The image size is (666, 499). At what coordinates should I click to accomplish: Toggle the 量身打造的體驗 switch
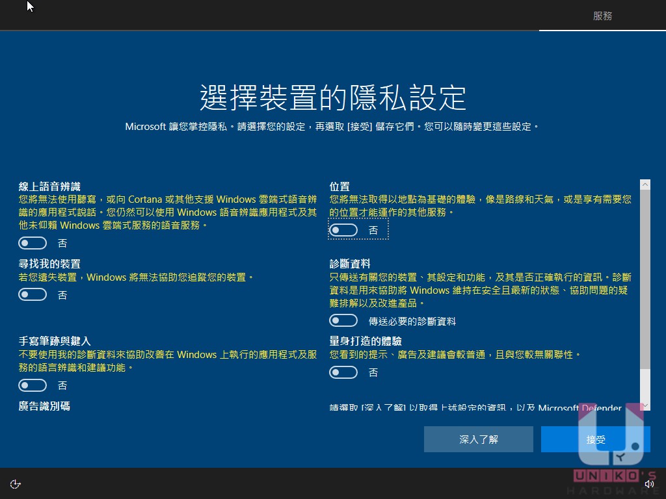[343, 372]
